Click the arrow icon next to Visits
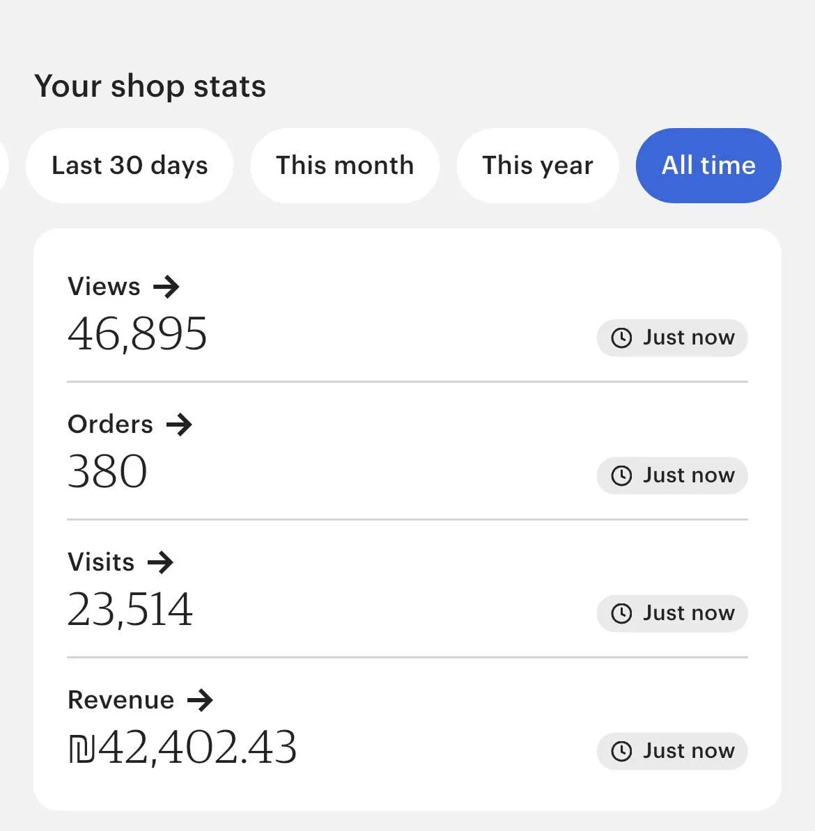 [160, 562]
